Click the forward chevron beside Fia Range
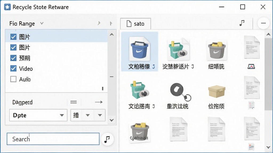Image resolution: width=273 pixels, height=153 pixels. 99,23
